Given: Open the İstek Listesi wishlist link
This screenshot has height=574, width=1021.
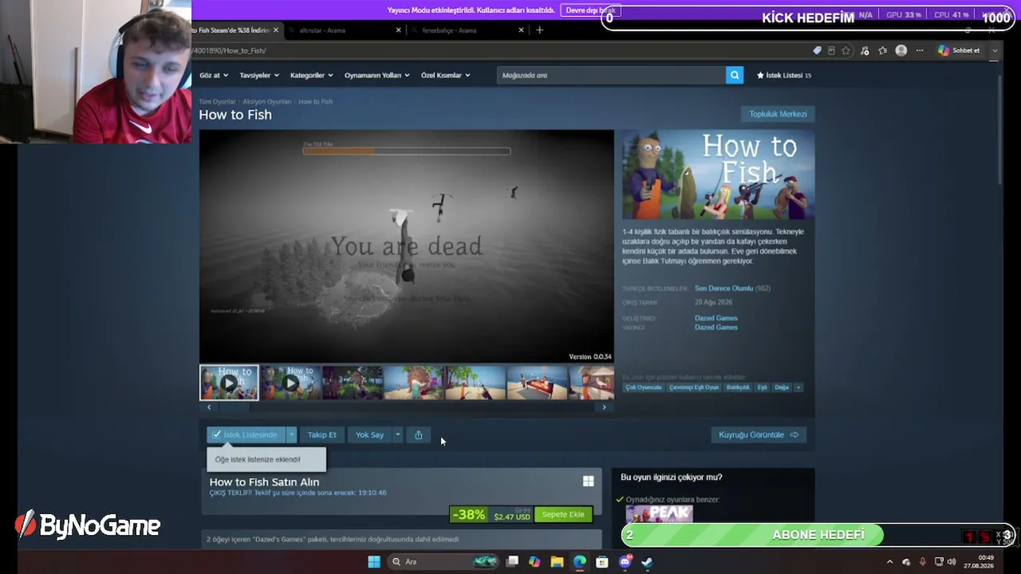Looking at the screenshot, I should coord(784,75).
